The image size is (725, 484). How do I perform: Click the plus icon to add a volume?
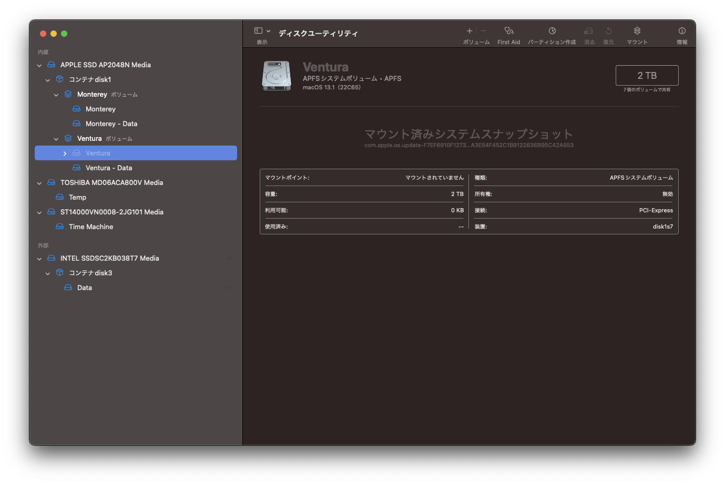tap(469, 31)
